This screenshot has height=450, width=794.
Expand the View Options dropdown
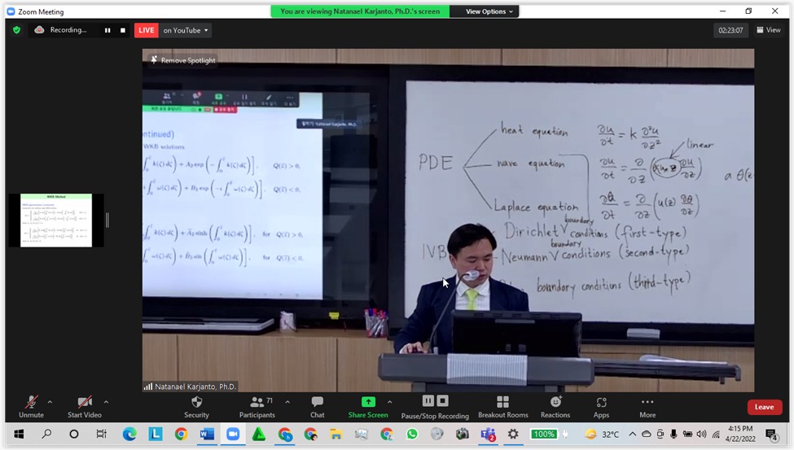[489, 11]
